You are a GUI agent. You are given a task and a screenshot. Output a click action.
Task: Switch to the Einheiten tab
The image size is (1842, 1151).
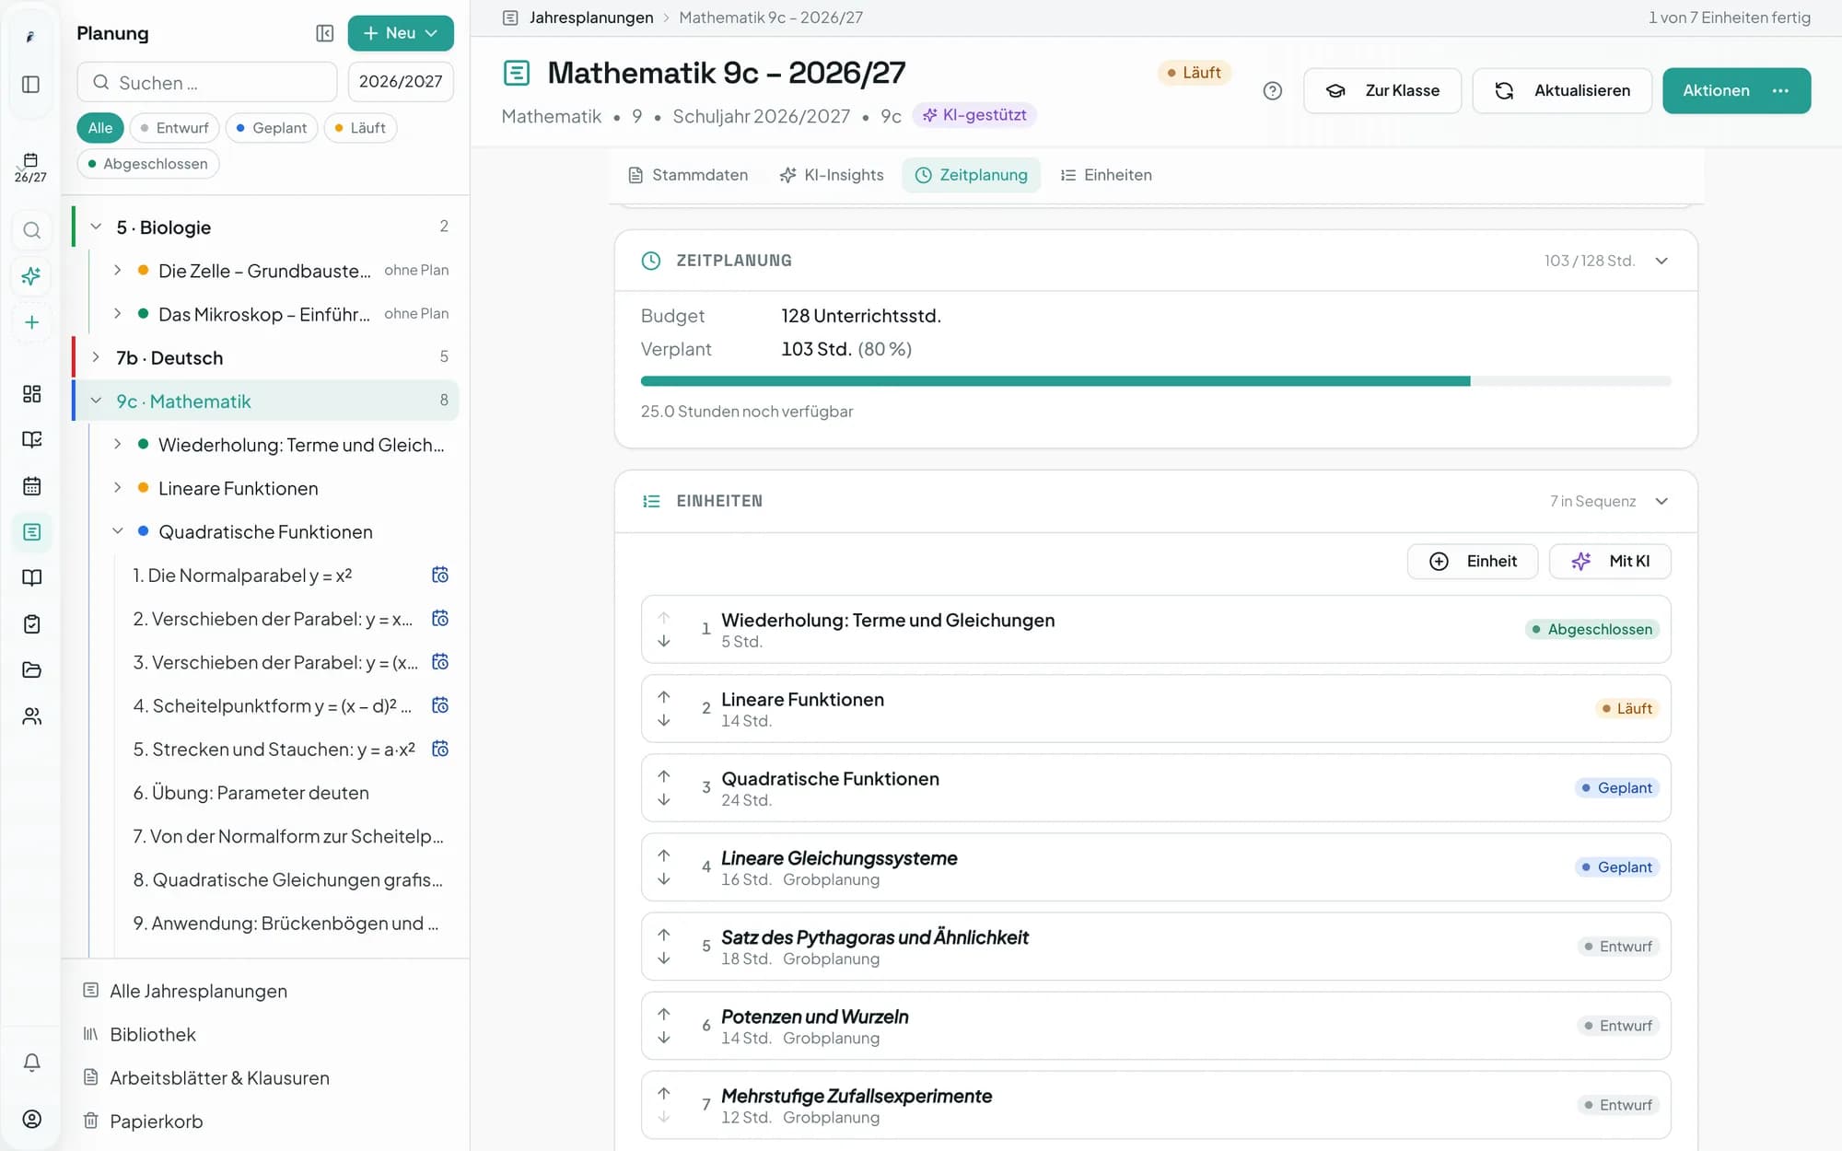pos(1106,175)
